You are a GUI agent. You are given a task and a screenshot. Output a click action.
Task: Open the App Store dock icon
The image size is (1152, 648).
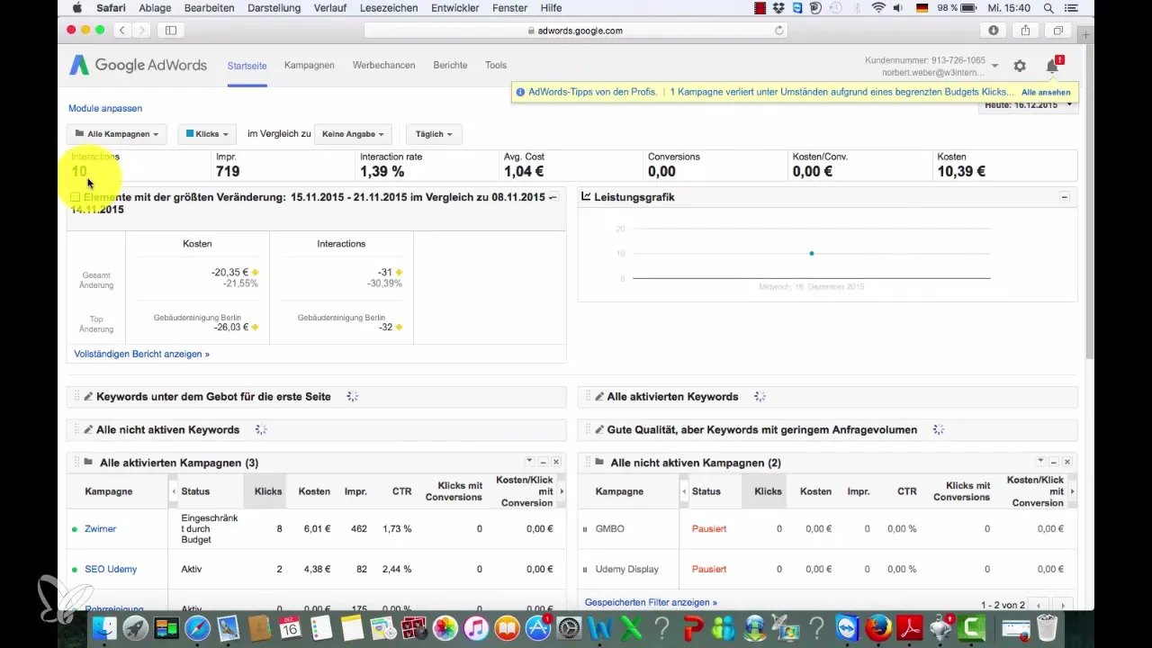click(x=537, y=627)
